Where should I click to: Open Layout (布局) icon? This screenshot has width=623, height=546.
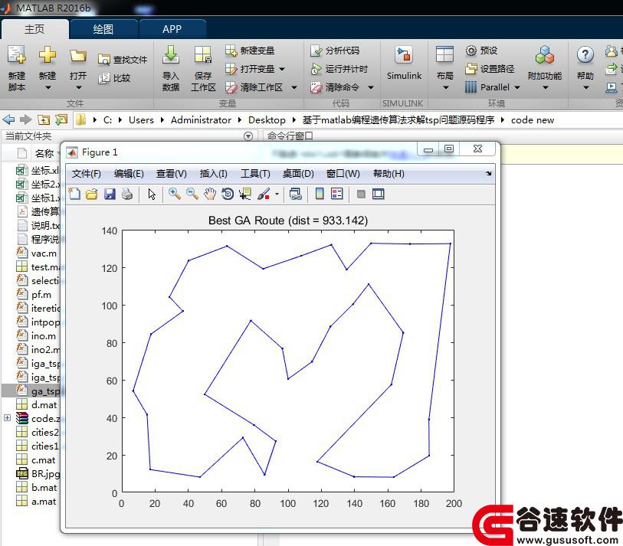(444, 55)
